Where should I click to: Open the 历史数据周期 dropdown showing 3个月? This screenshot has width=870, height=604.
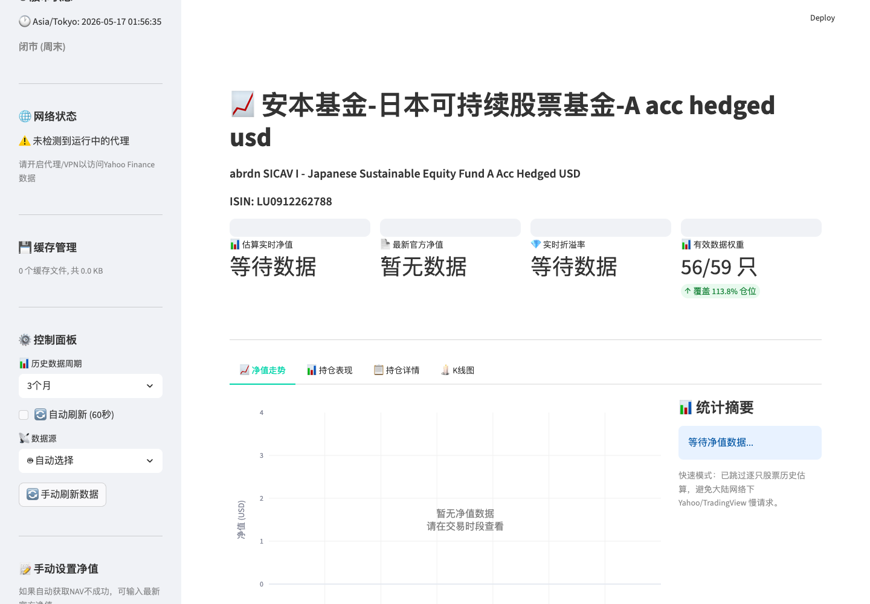click(x=91, y=386)
